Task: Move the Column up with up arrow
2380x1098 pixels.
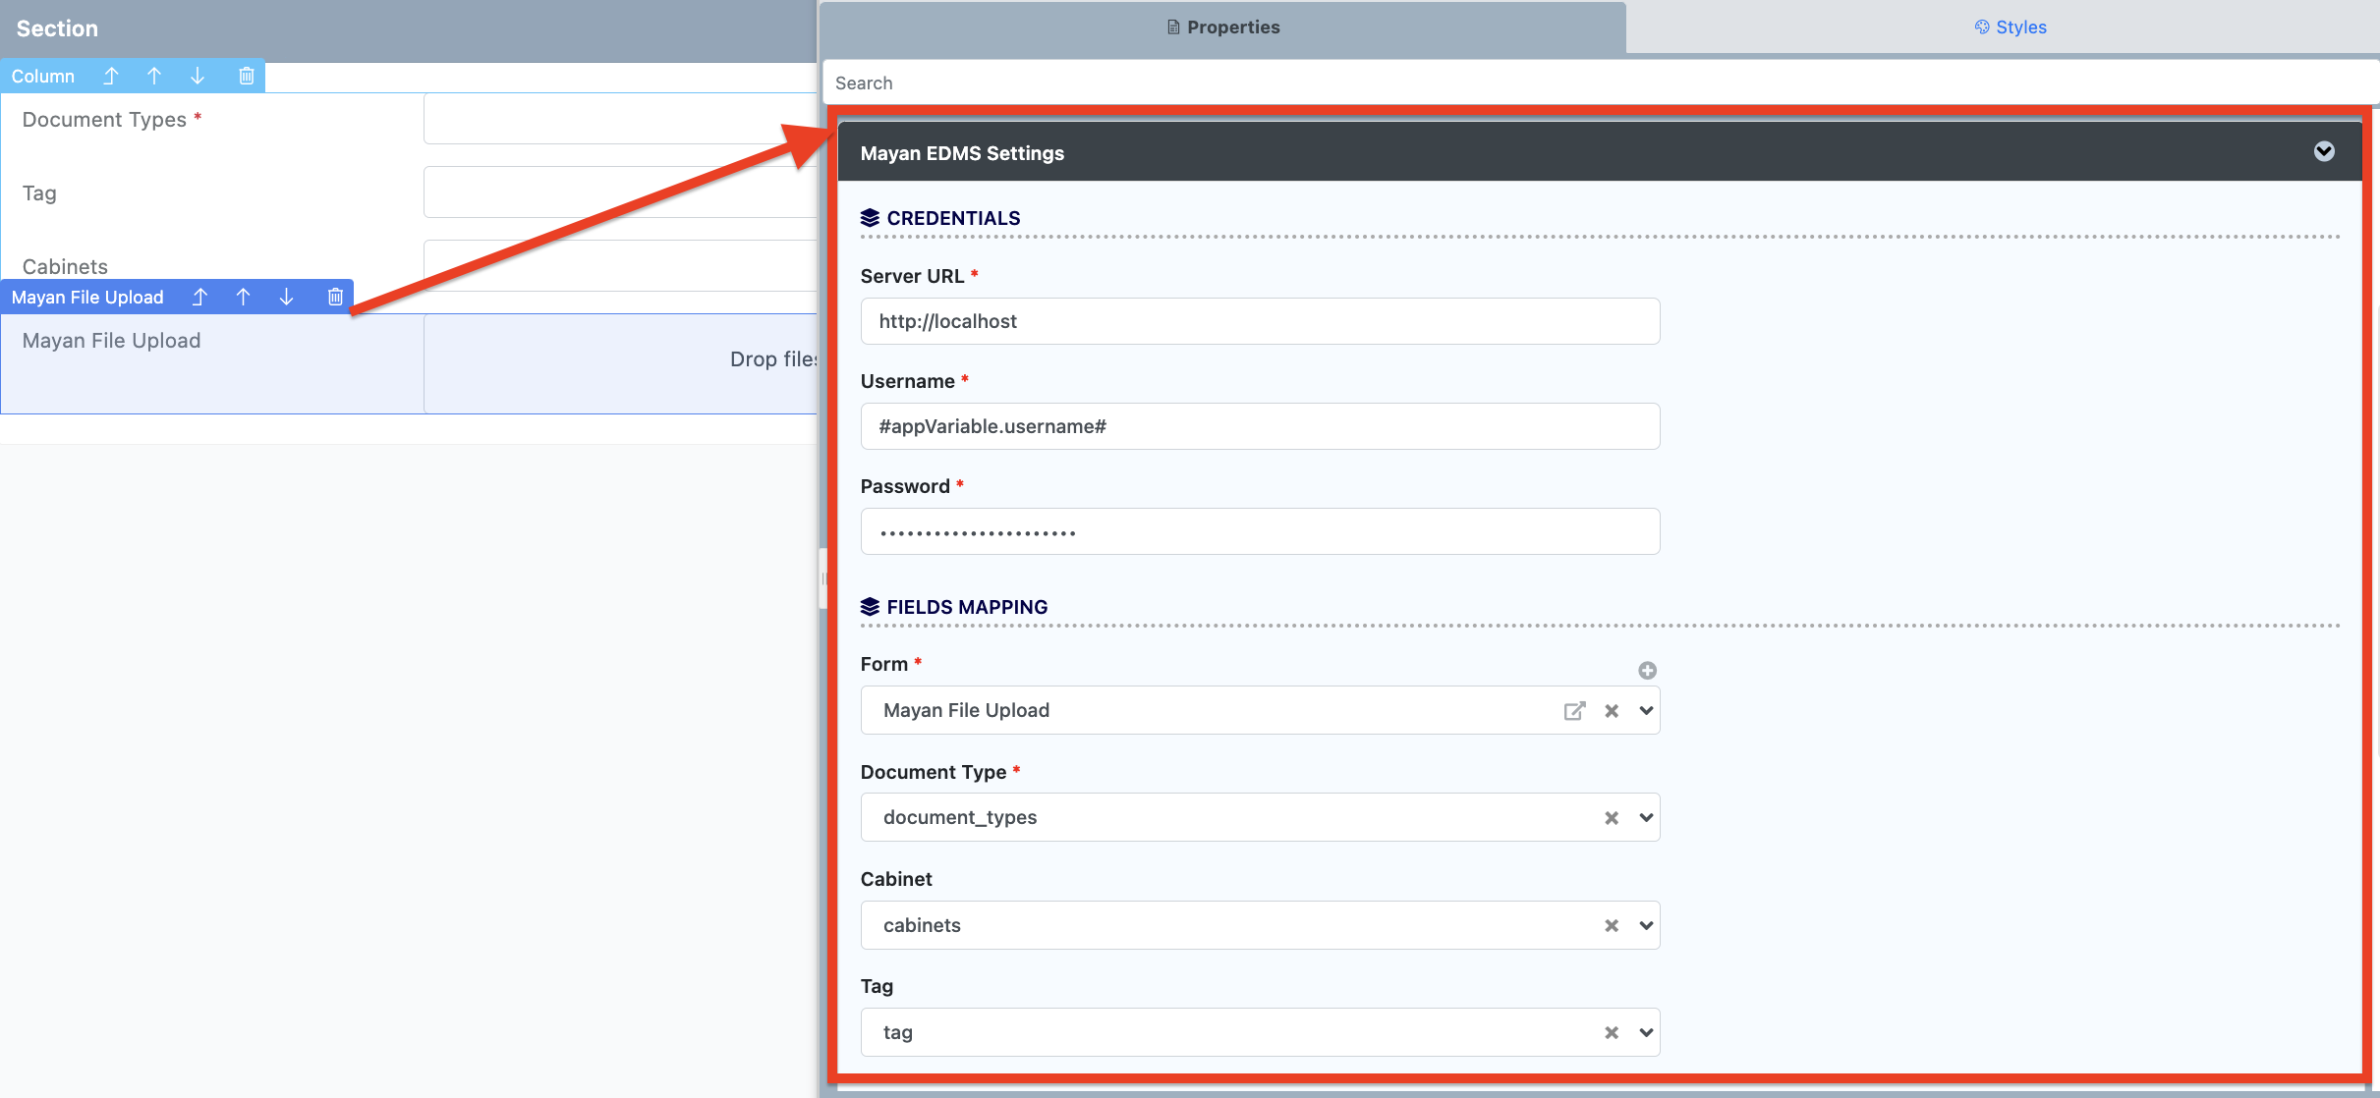Action: [x=154, y=76]
